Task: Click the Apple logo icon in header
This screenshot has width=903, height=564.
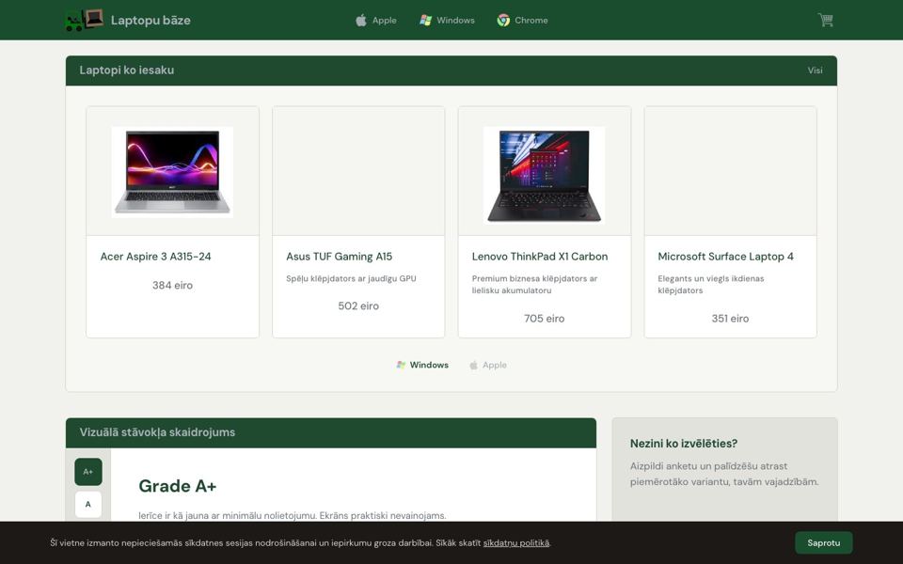Action: pyautogui.click(x=361, y=20)
